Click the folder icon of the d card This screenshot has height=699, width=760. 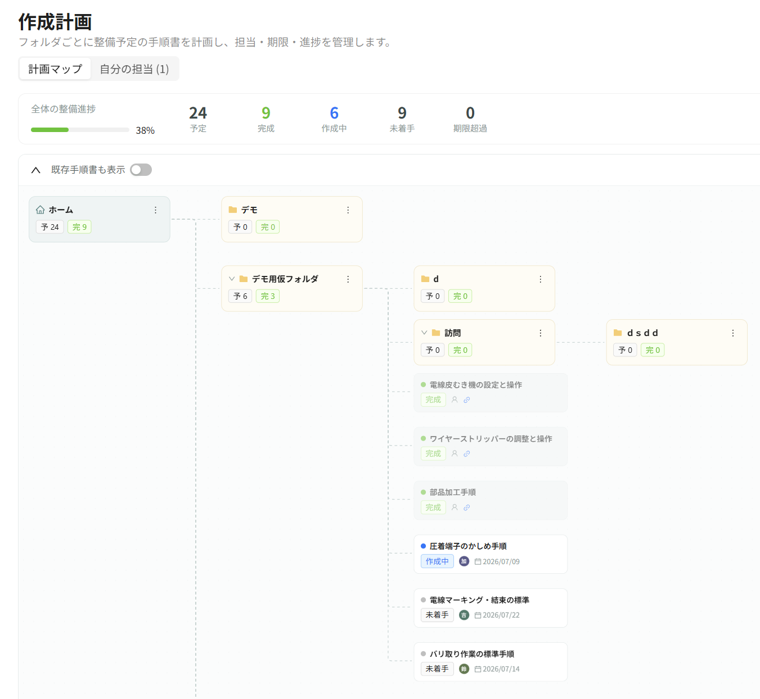click(425, 279)
